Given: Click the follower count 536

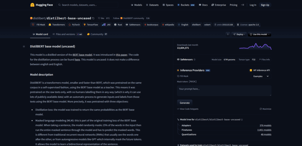Looking at the screenshot, I should (148, 18).
